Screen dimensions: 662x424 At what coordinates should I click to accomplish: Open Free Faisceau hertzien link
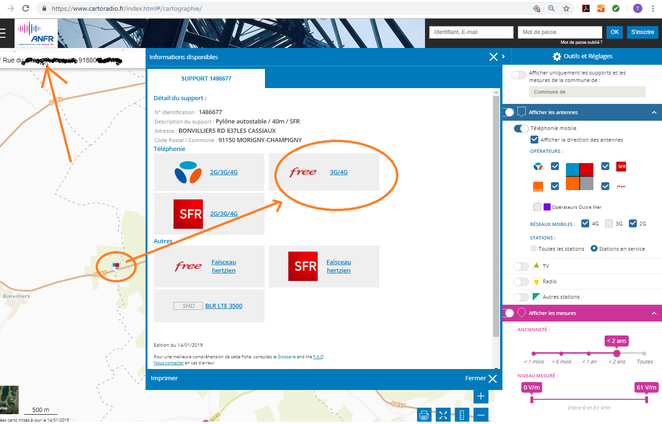[x=224, y=266]
